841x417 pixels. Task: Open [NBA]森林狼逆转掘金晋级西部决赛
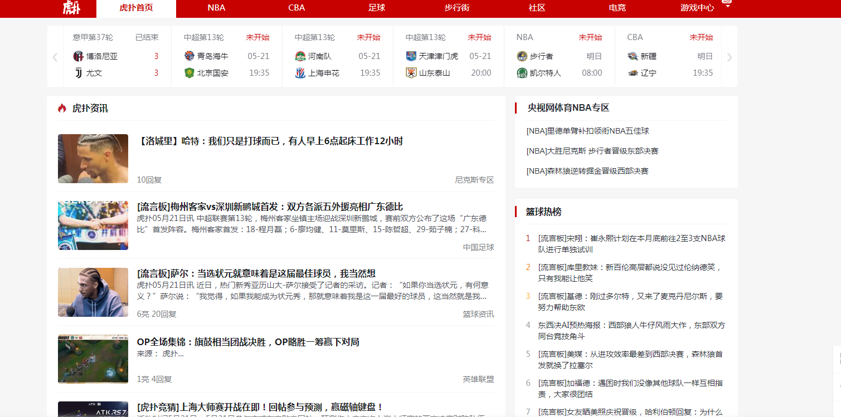[x=587, y=171]
